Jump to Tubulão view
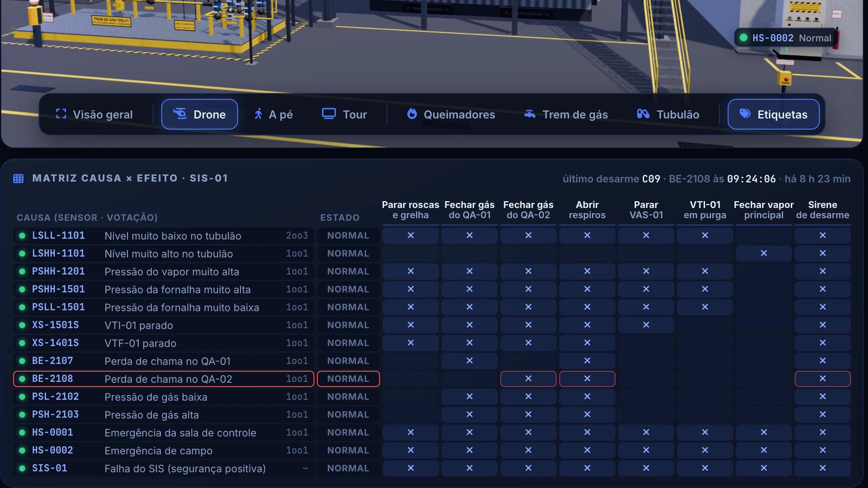 coord(668,114)
